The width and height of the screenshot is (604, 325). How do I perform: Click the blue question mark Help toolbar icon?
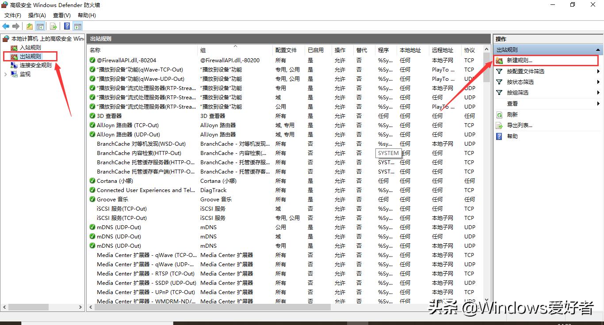click(67, 26)
